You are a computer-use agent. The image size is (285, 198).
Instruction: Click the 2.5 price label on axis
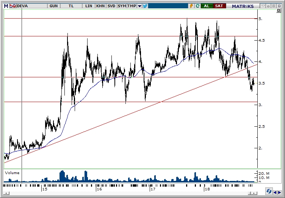(262, 126)
